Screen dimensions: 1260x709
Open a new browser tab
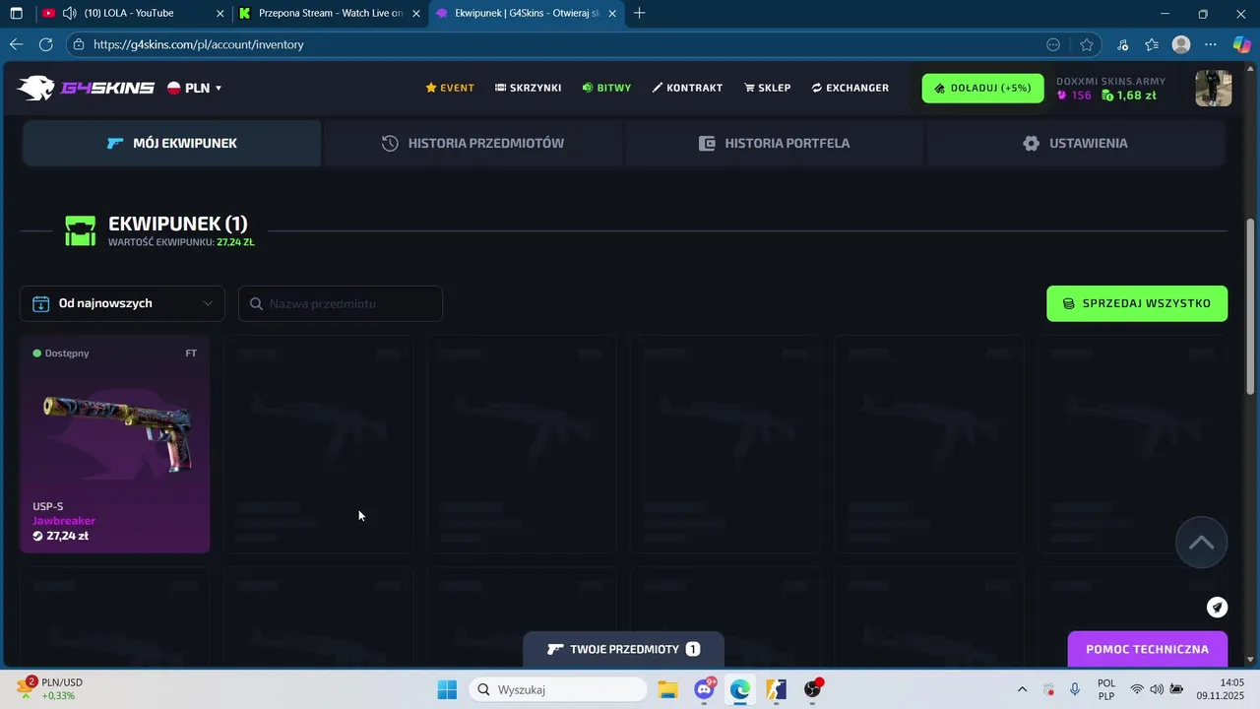tap(640, 13)
